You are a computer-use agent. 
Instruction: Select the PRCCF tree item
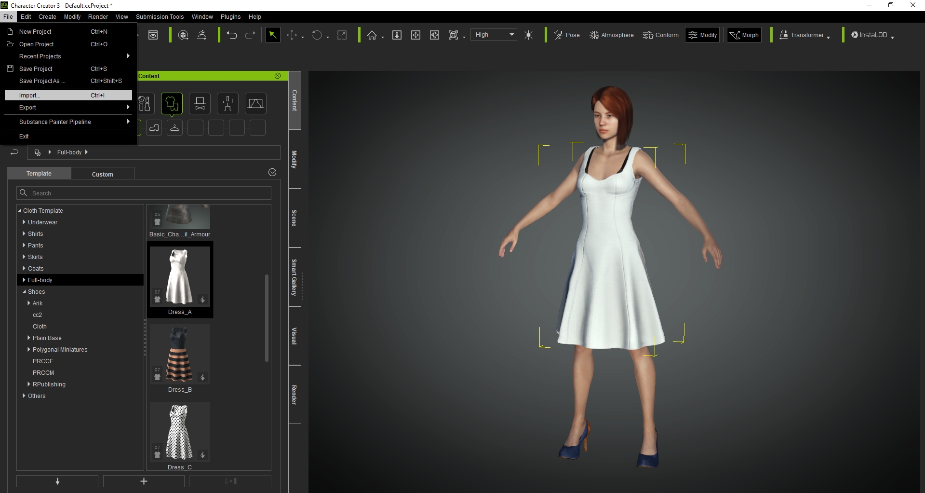pyautogui.click(x=43, y=361)
